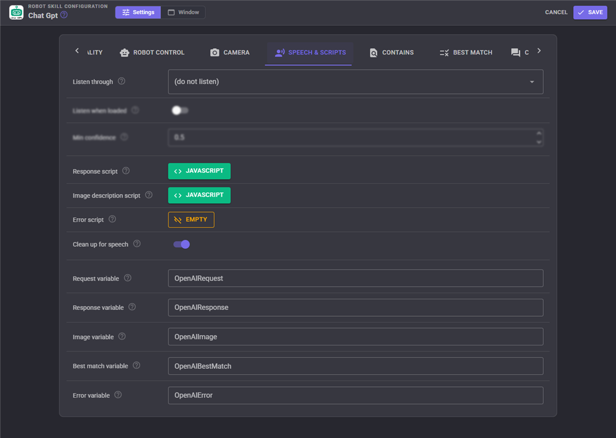The width and height of the screenshot is (616, 438).
Task: Open the EMPTY Error script editor
Action: (x=191, y=219)
